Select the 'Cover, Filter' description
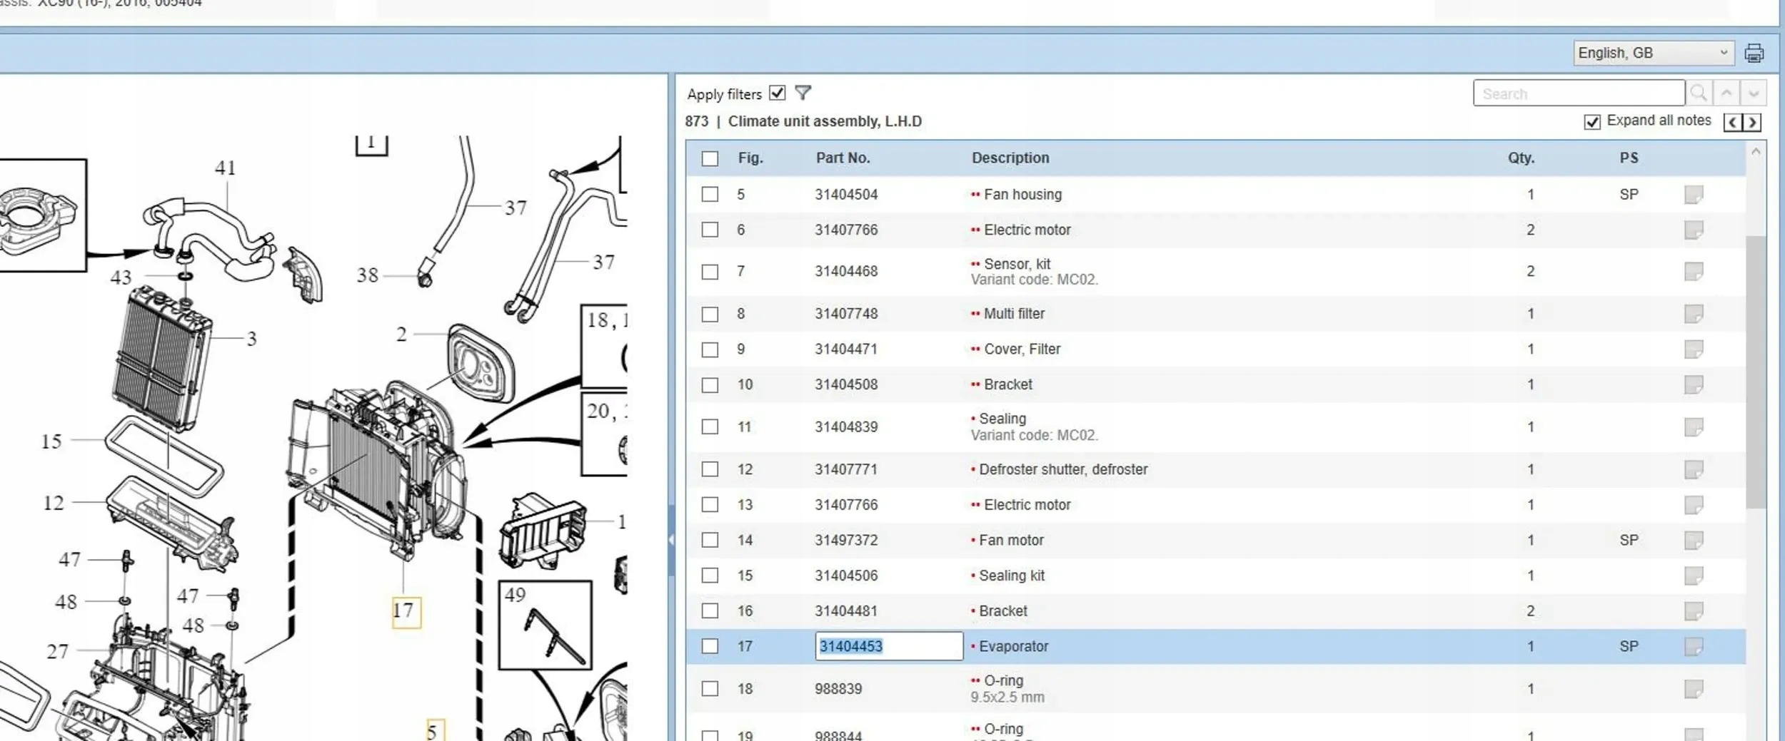Image resolution: width=1785 pixels, height=741 pixels. [x=1022, y=349]
